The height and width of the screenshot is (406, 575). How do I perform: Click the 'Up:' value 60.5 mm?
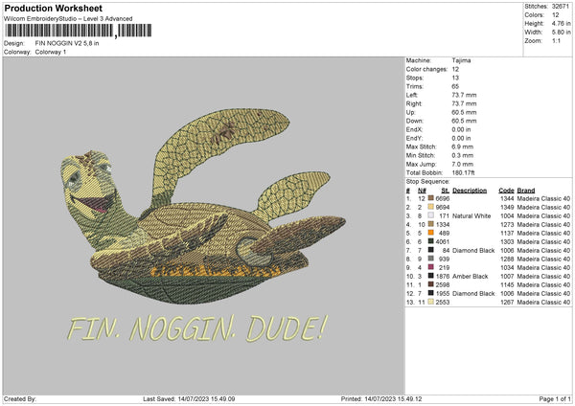coord(464,112)
